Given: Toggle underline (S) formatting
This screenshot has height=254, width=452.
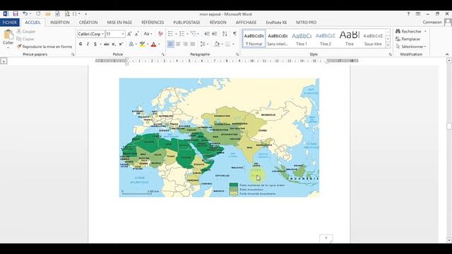Looking at the screenshot, I should tap(95, 44).
